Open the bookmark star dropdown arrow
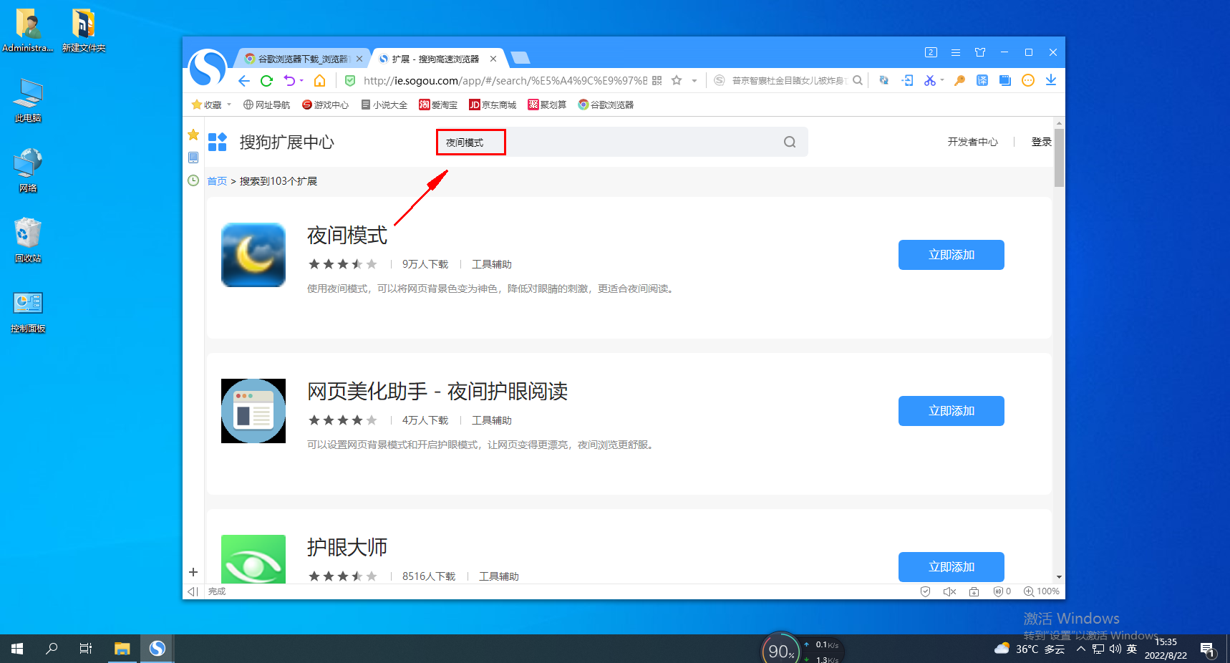The height and width of the screenshot is (663, 1230). click(x=694, y=81)
